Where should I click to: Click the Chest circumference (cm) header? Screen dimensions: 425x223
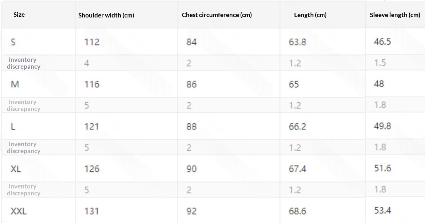217,15
